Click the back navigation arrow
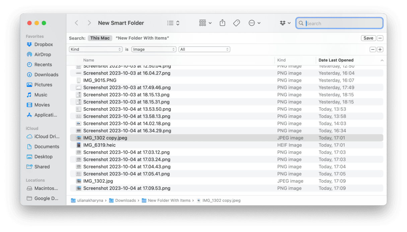 [77, 23]
